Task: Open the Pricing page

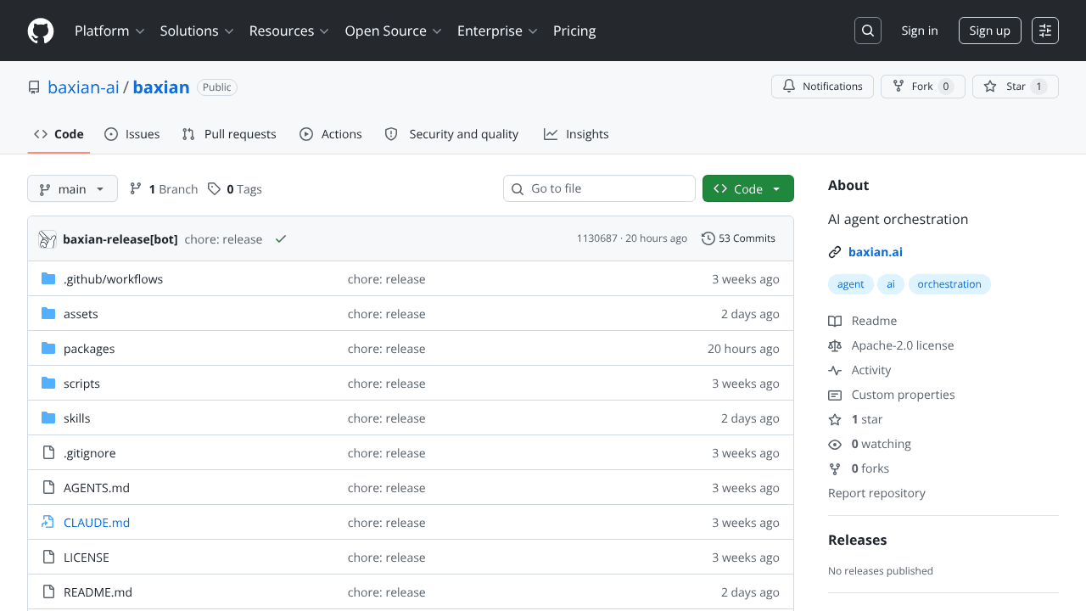Action: (x=574, y=31)
